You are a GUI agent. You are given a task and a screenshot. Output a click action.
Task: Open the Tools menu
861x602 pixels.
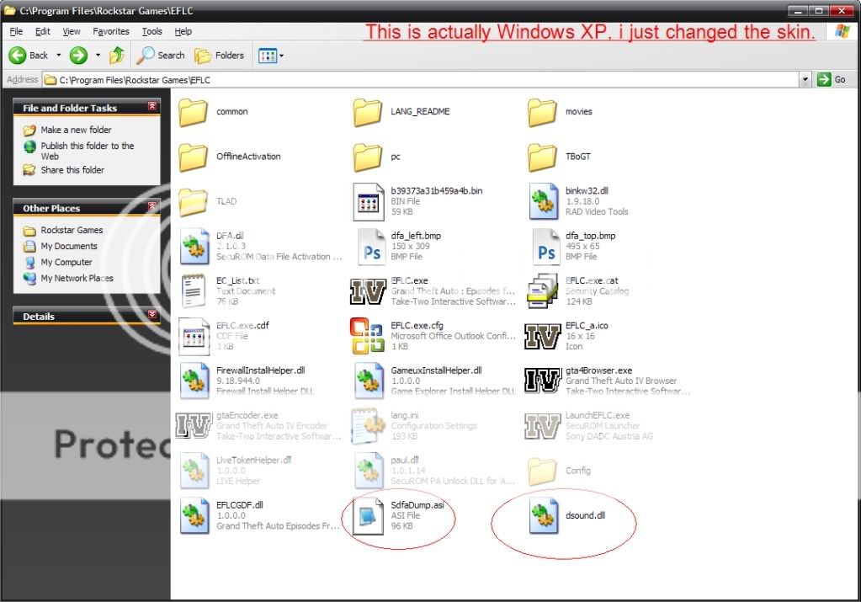(x=152, y=31)
